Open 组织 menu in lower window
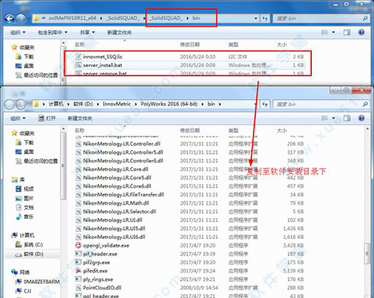Screen dimensions: 374x298 [x=18, y=118]
